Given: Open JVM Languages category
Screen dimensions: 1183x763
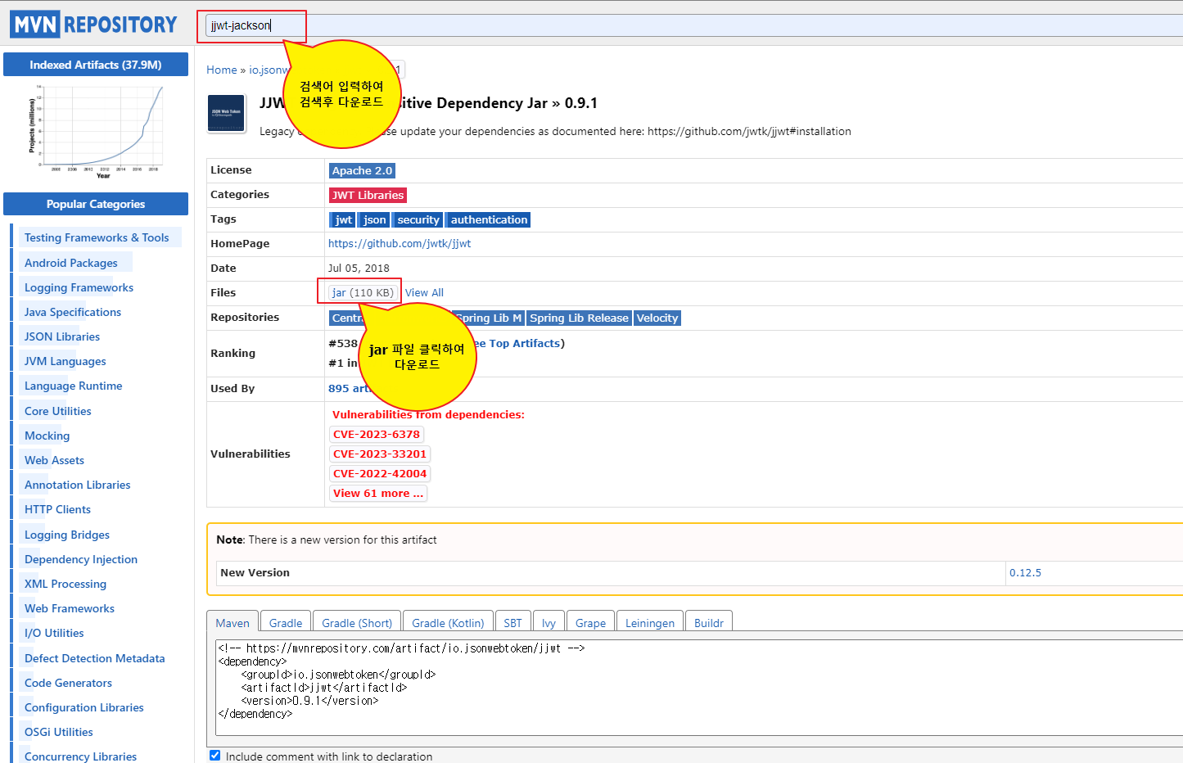Looking at the screenshot, I should coord(65,361).
